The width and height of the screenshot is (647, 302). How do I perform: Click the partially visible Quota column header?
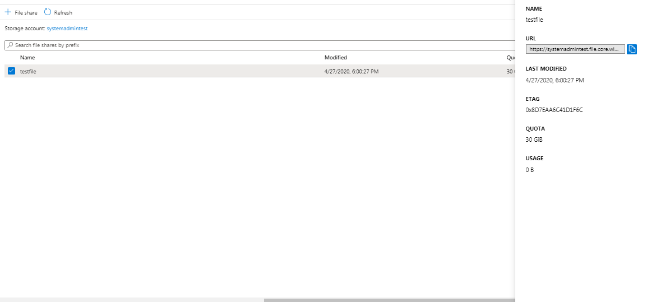(x=510, y=58)
